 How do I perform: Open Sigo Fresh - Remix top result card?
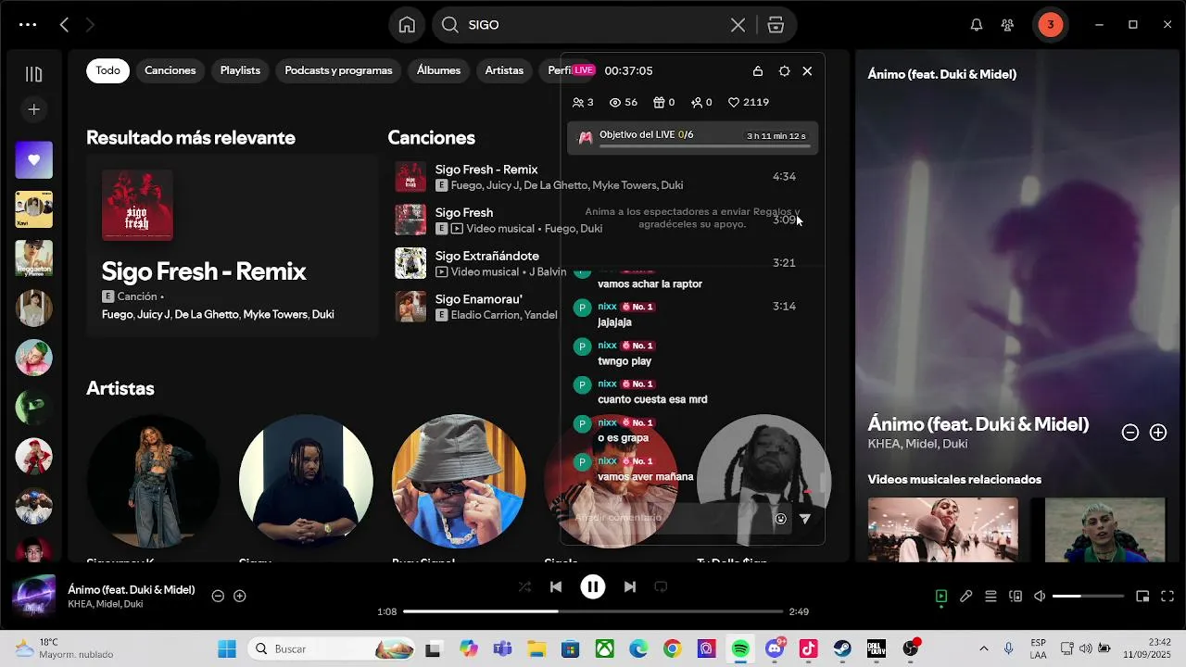point(232,245)
